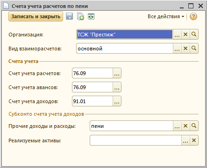Open help with the question mark icon
This screenshot has height=168, width=207.
tap(193, 16)
